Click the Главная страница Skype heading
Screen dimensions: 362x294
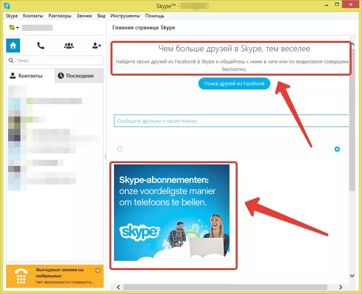(x=144, y=27)
